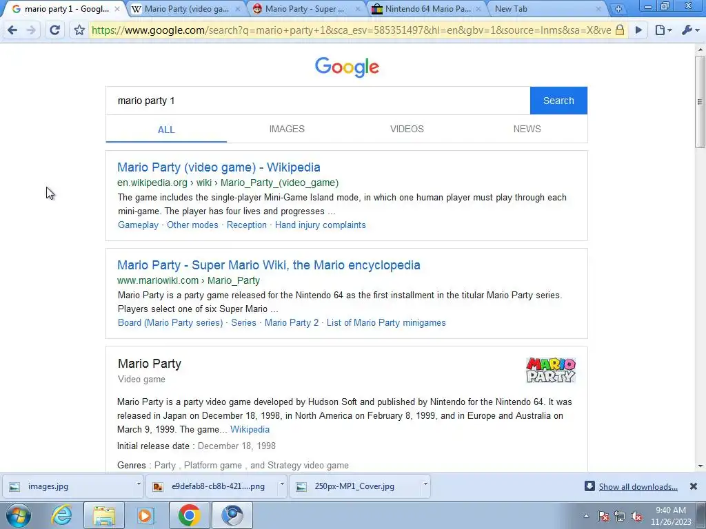Open the page menu document icon
Screen dimensions: 706x529
pyautogui.click(x=663, y=30)
